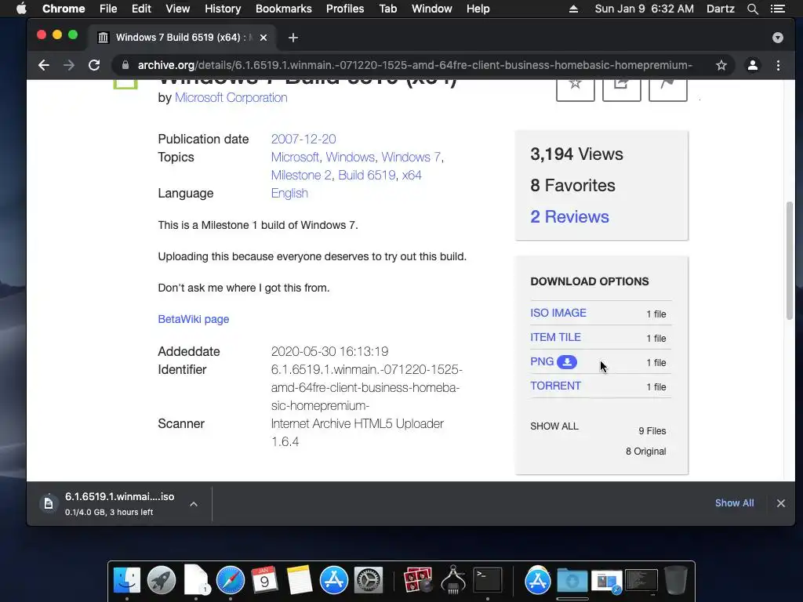The height and width of the screenshot is (602, 803).
Task: Click the eject icon in the menu bar
Action: point(573,9)
